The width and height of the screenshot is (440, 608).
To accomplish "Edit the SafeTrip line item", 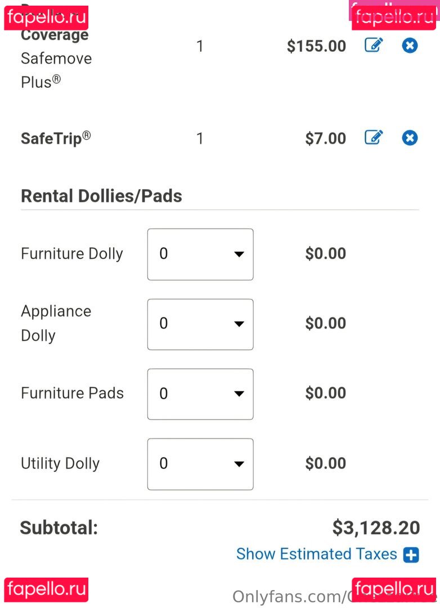I will 374,138.
